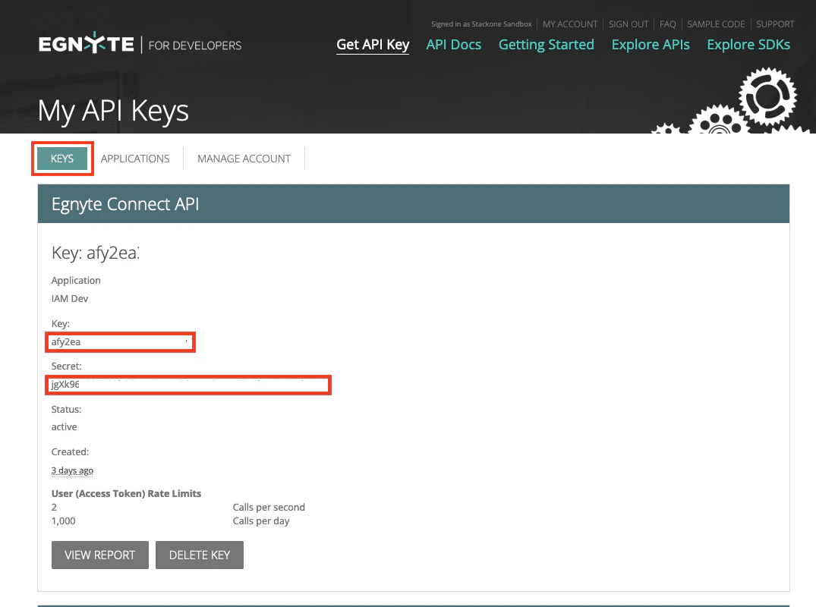Click the Egnyte Connect API section header
The width and height of the screenshot is (816, 607).
pyautogui.click(x=414, y=204)
